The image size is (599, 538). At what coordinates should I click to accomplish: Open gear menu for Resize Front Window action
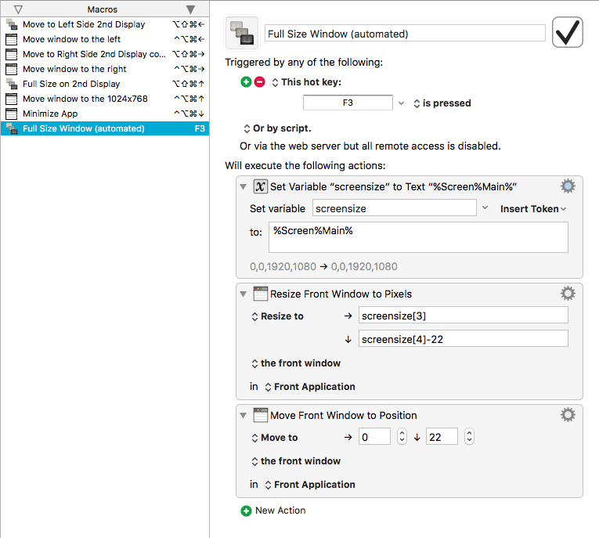pyautogui.click(x=568, y=294)
